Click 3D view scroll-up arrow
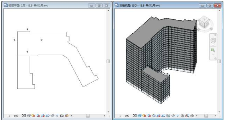The height and width of the screenshot is (121, 229). tap(219, 11)
